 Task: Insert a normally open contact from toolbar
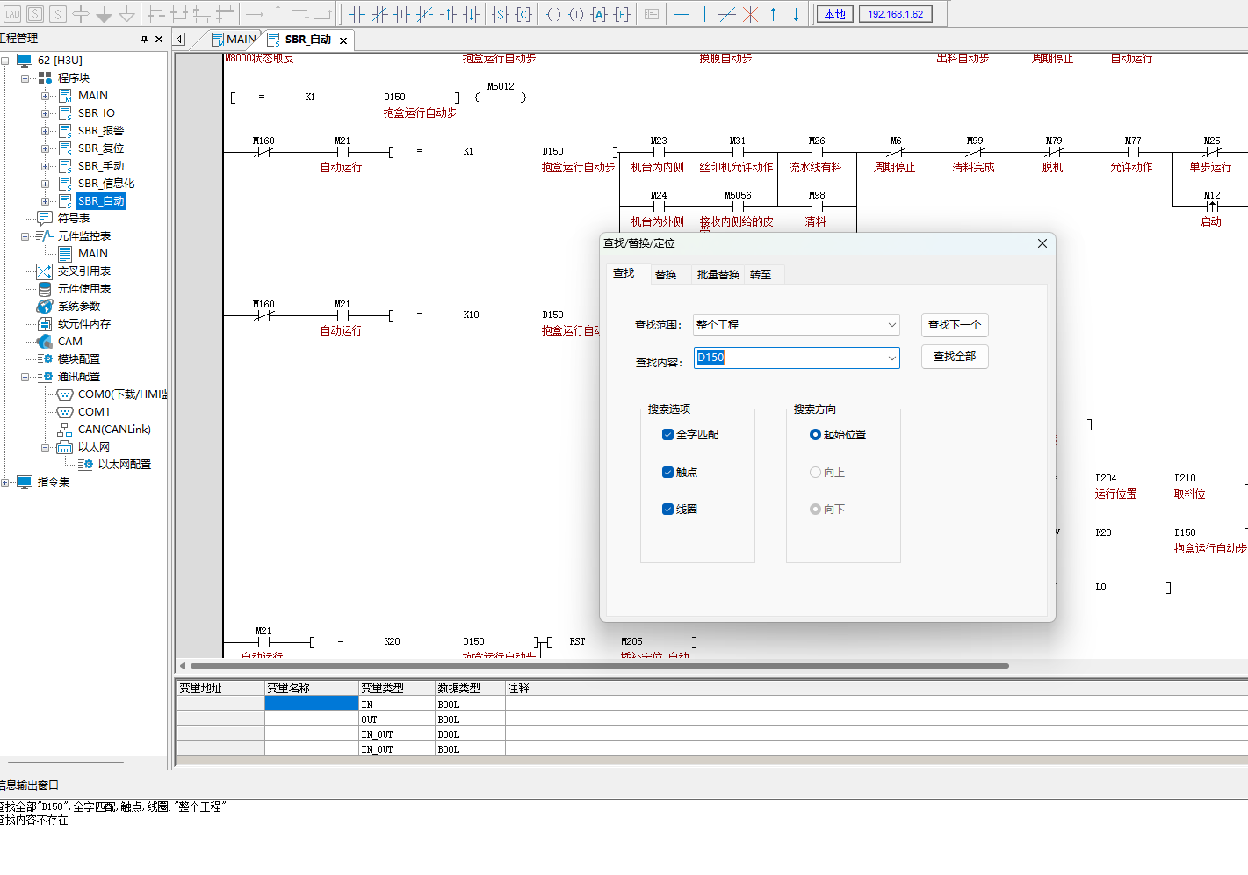(x=357, y=14)
